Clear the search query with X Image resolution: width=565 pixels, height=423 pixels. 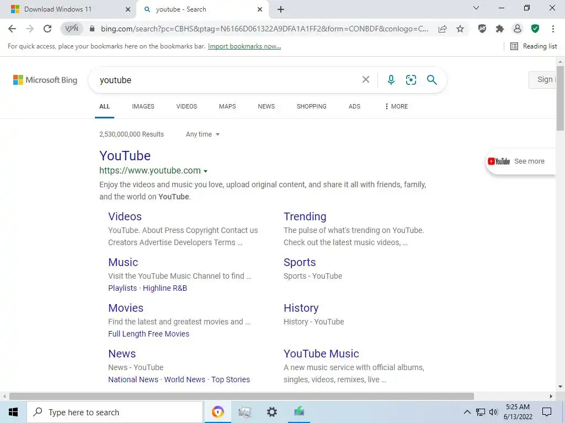[x=366, y=79]
